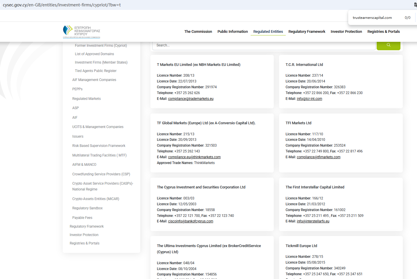
Task: Click the Google Translate icon in address bar
Action: pos(415,5)
